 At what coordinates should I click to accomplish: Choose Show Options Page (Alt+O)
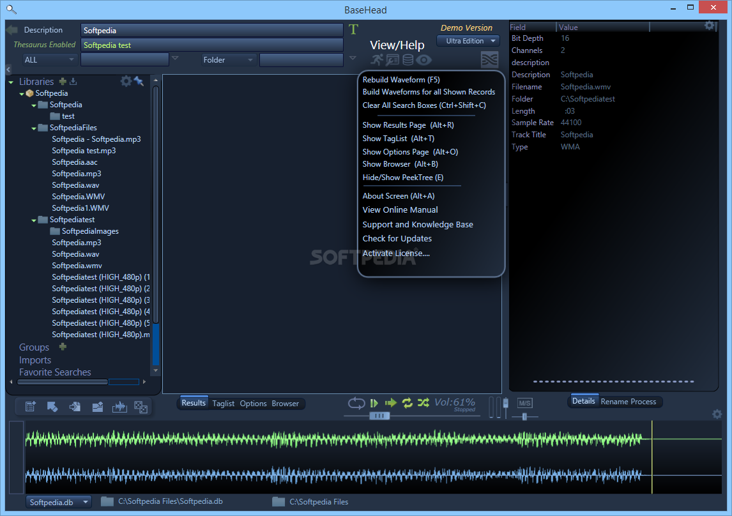410,152
